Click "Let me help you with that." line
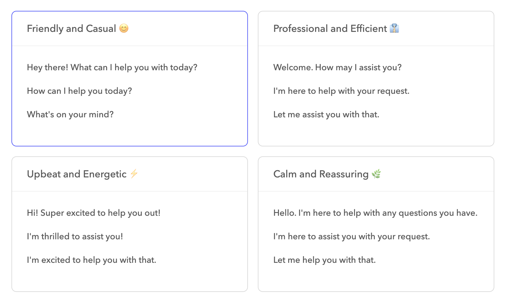 (x=324, y=260)
